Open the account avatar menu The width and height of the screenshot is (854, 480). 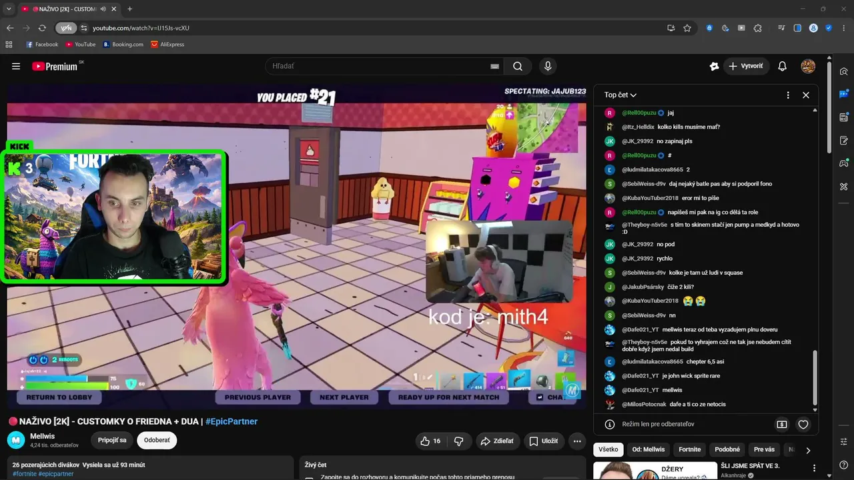pos(808,66)
